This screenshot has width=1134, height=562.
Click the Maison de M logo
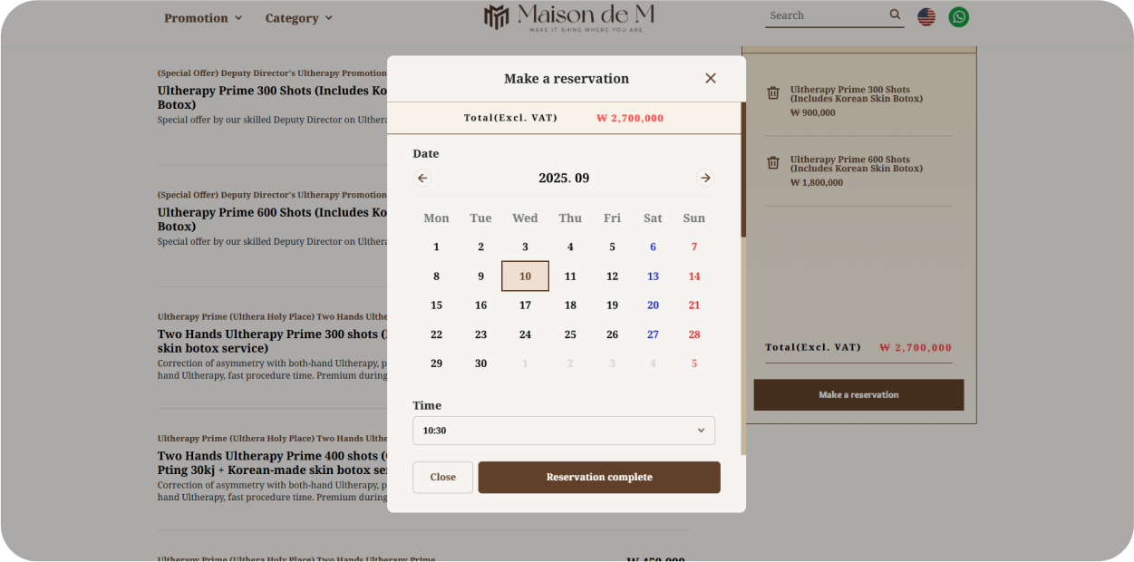(567, 16)
